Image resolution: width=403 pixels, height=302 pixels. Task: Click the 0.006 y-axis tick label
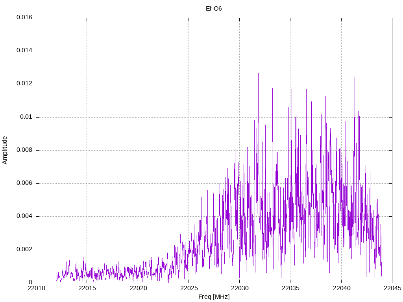24,183
